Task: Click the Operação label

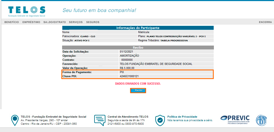Action: click(x=70, y=56)
